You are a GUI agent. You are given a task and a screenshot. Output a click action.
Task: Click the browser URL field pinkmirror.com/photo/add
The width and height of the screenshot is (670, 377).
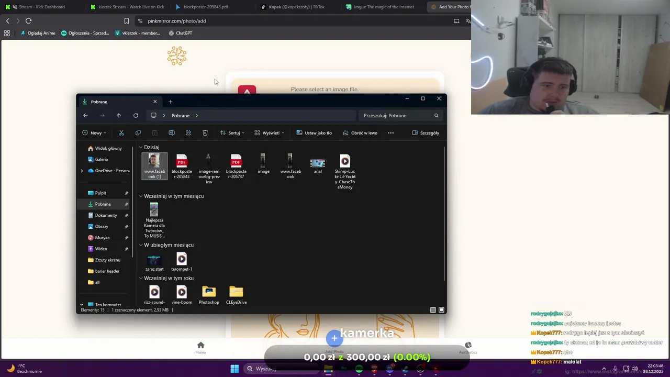pyautogui.click(x=177, y=21)
